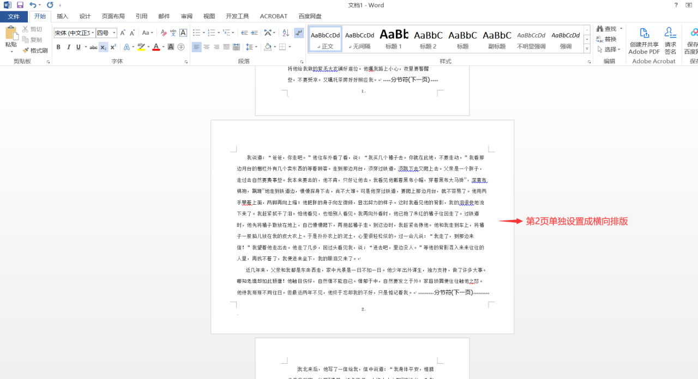Open the Select 选择 dropdown
The width and height of the screenshot is (698, 379).
[x=608, y=50]
